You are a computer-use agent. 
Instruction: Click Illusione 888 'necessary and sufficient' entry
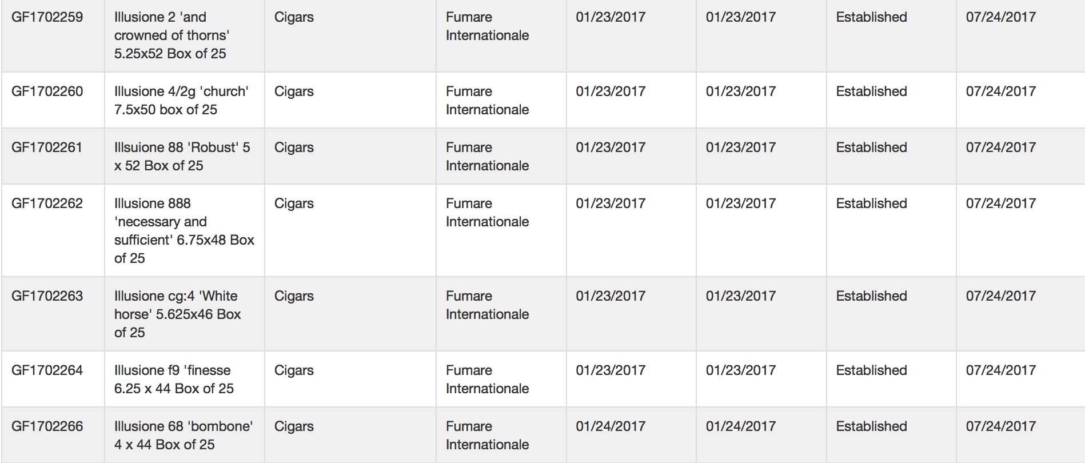184,231
